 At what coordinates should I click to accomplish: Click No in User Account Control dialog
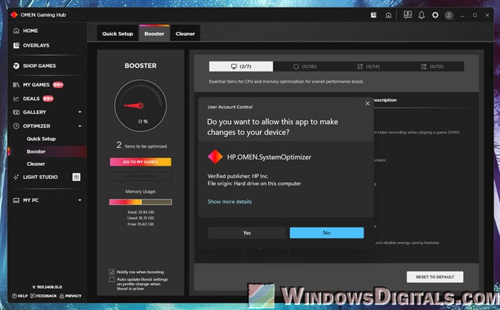tap(326, 233)
